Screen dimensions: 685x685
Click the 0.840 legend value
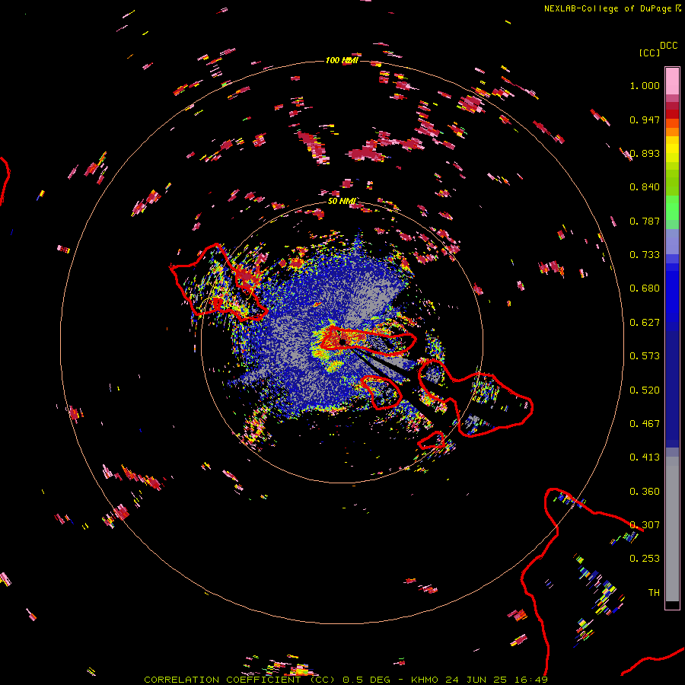pyautogui.click(x=645, y=187)
